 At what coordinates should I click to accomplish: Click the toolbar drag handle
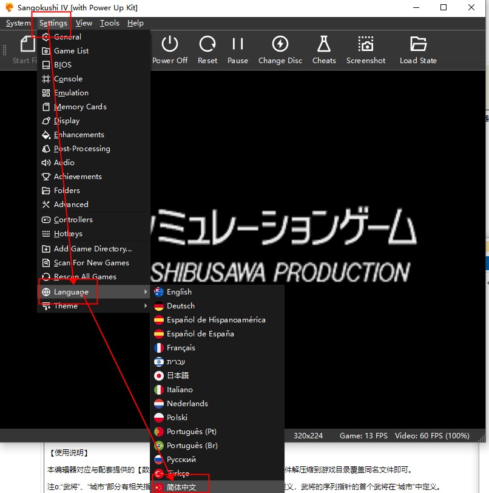pyautogui.click(x=4, y=50)
